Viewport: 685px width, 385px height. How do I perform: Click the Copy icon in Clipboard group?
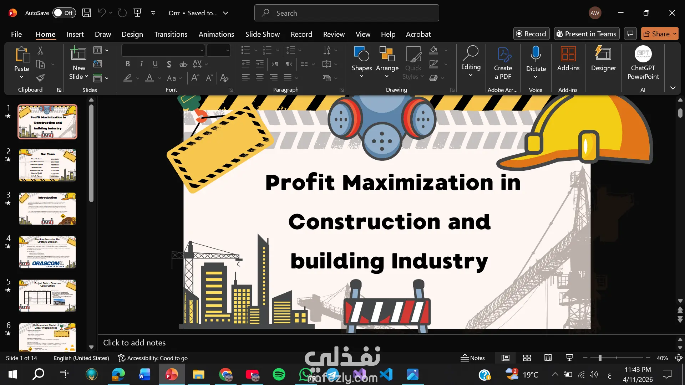click(40, 64)
